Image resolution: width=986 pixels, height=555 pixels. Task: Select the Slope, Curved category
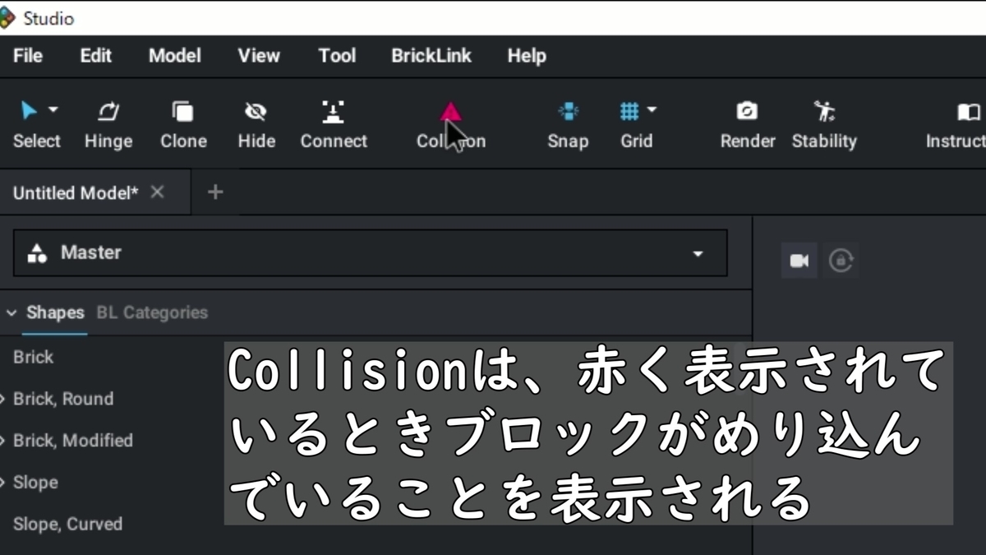67,524
